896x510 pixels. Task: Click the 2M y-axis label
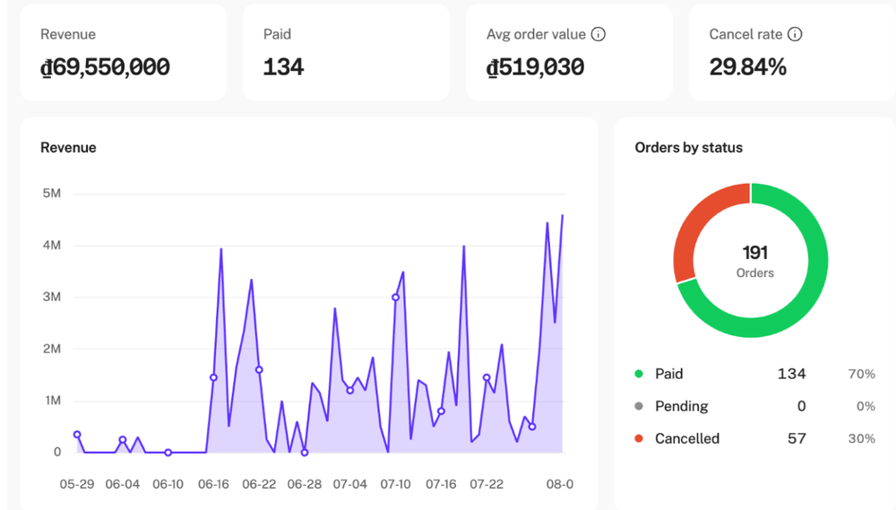coord(51,349)
